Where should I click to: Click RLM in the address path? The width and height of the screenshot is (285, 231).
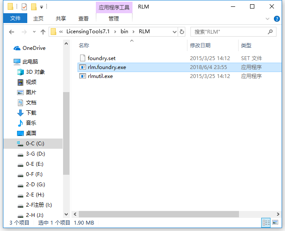(x=144, y=32)
